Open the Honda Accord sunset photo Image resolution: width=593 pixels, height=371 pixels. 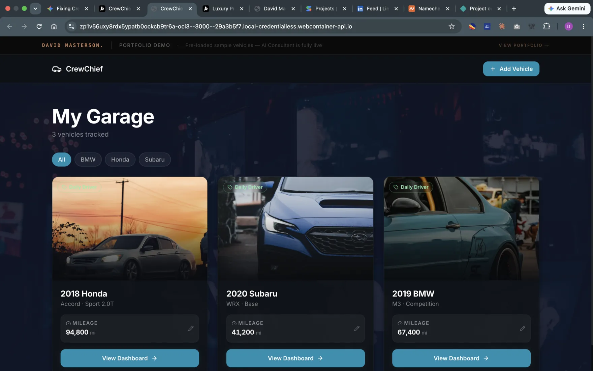pyautogui.click(x=130, y=228)
